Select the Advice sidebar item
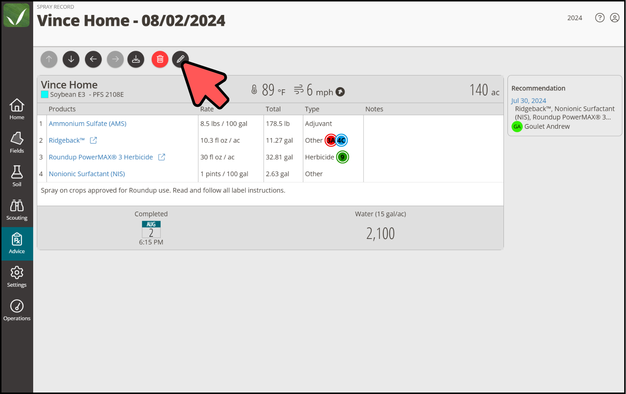Screen dimensions: 626x394 [17, 244]
